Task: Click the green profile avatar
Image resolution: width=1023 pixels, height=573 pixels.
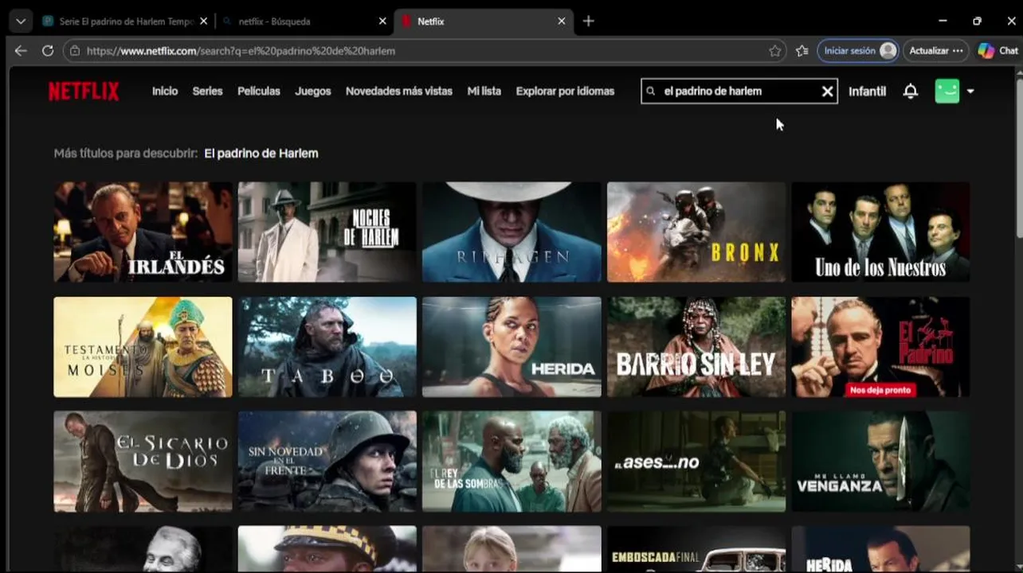Action: pyautogui.click(x=947, y=92)
